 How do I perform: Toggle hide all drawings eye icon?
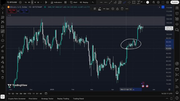tap(3, 71)
